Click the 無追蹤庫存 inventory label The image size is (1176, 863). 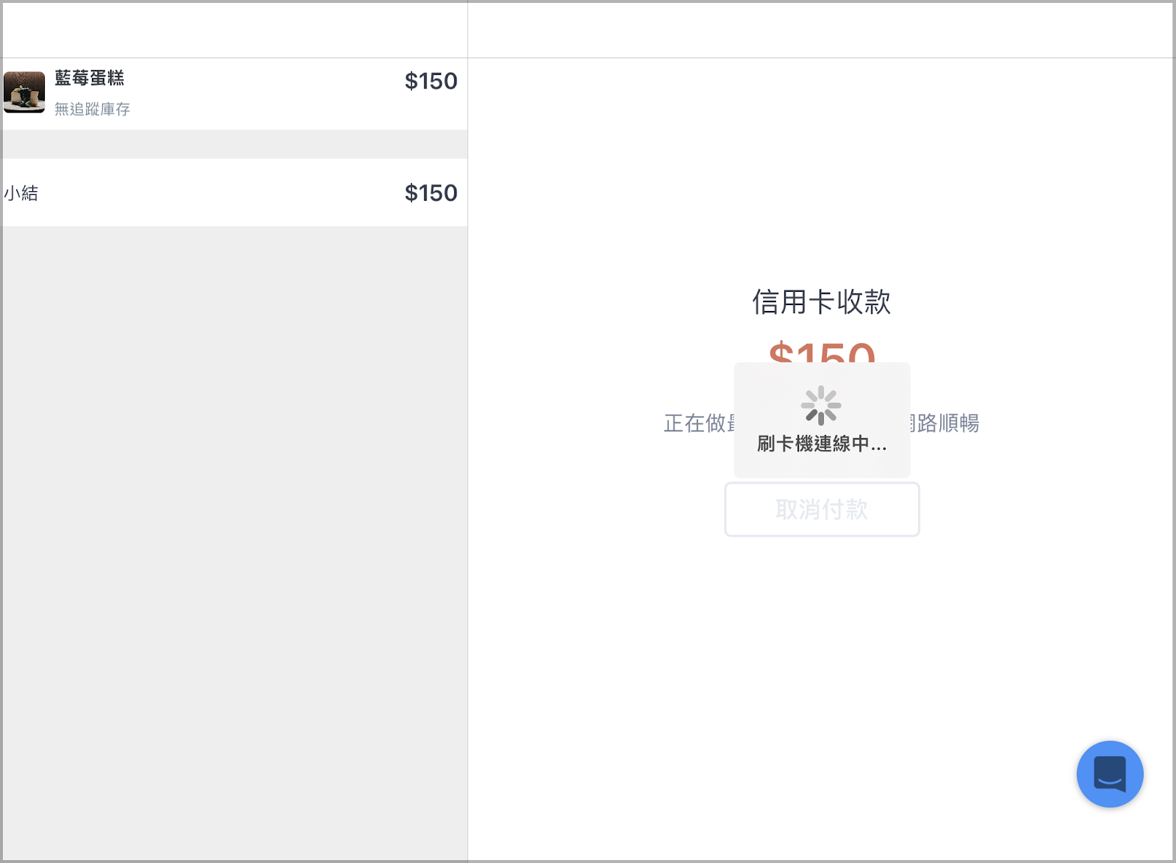(x=93, y=110)
